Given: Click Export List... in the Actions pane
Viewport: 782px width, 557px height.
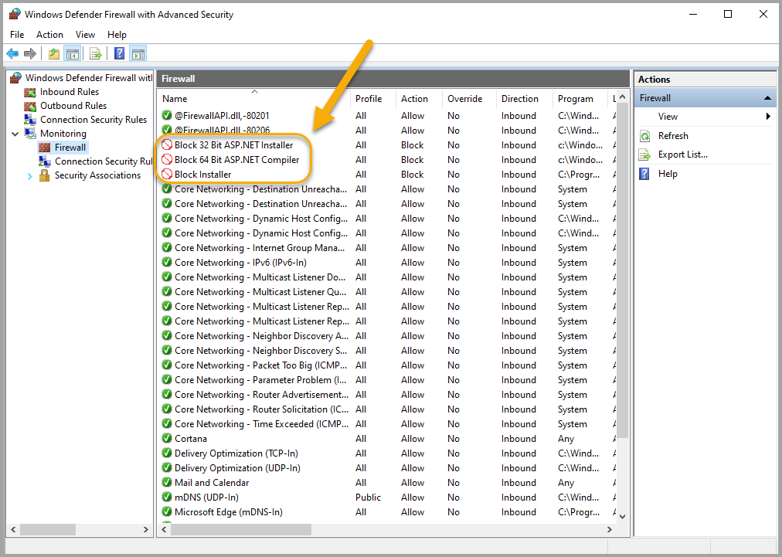Looking at the screenshot, I should coord(682,155).
